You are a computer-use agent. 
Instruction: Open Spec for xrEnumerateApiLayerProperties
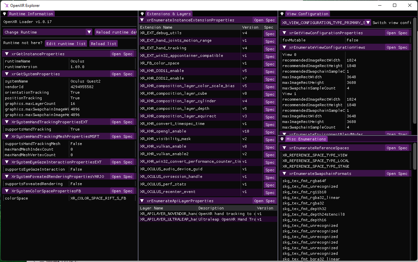tap(264, 201)
